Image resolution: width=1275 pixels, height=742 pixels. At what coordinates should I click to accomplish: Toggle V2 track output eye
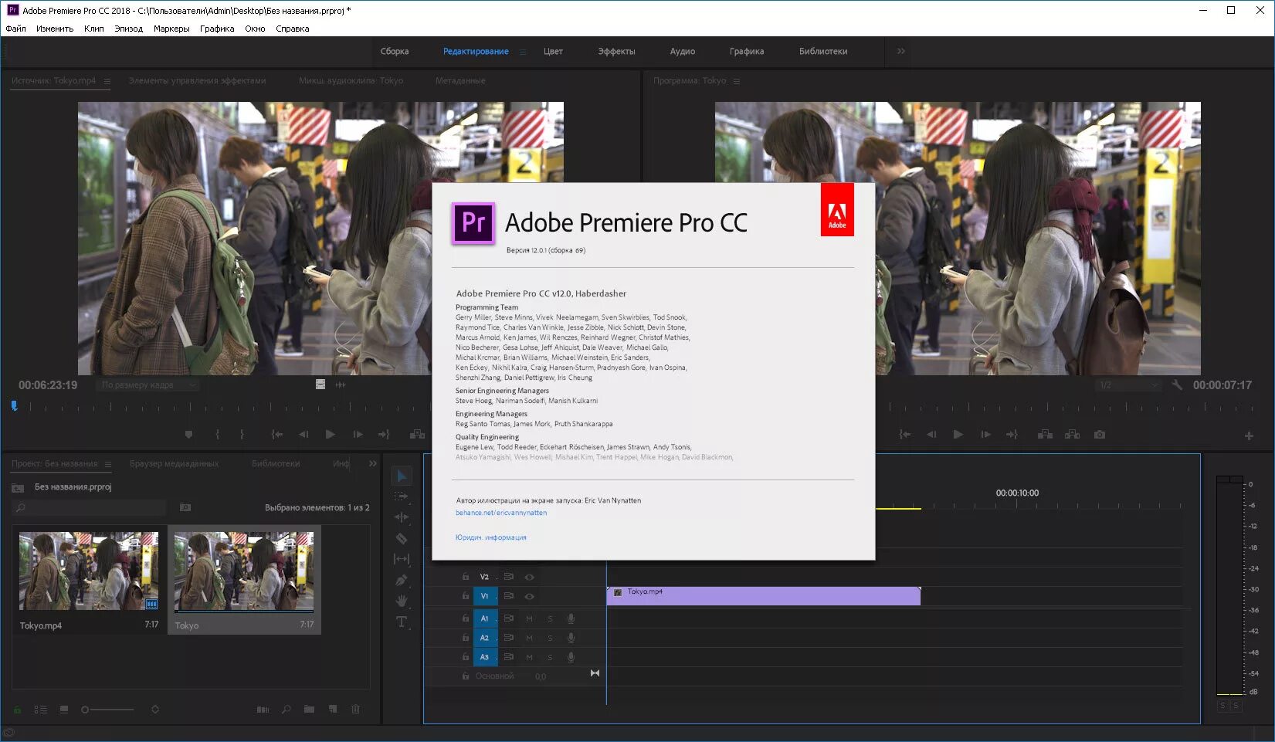coord(529,577)
